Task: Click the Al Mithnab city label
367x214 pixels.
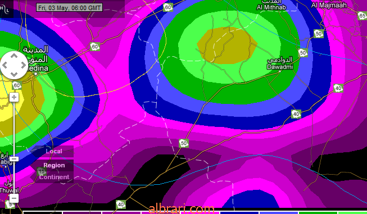Action: pos(271,7)
